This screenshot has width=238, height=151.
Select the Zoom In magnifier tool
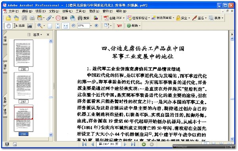click(40, 26)
